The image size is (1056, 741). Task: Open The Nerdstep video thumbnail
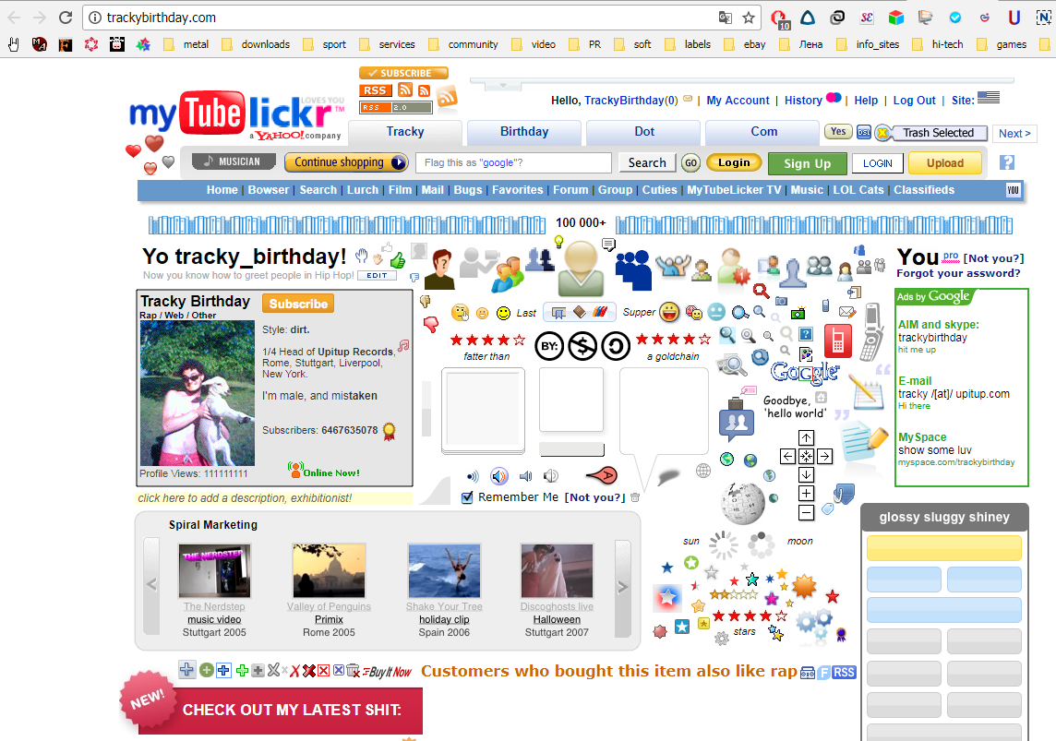click(215, 570)
